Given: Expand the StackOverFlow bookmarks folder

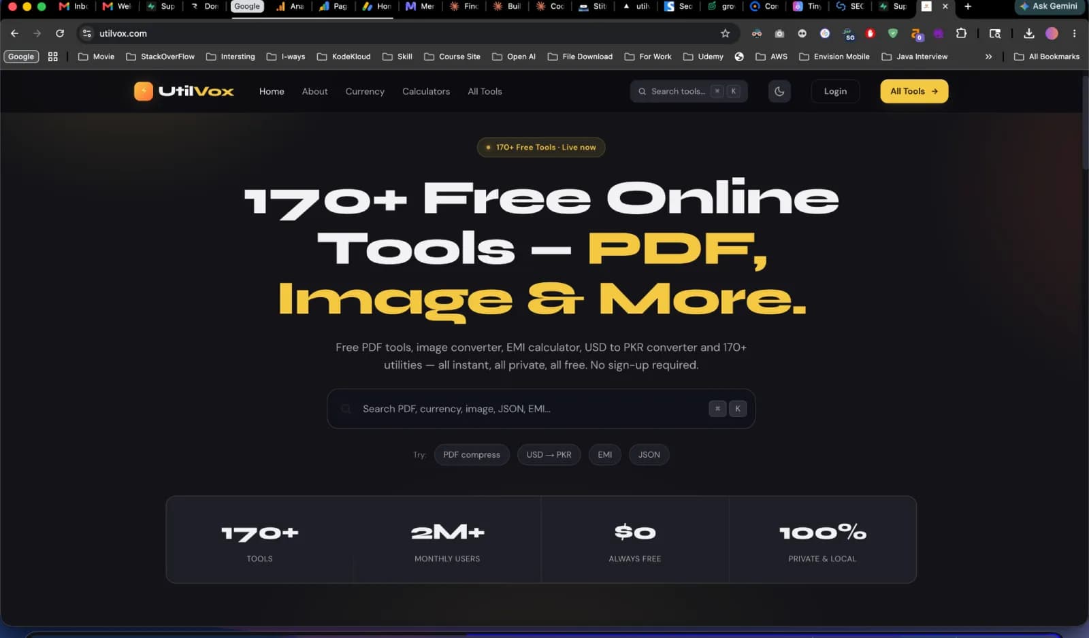Looking at the screenshot, I should point(160,56).
